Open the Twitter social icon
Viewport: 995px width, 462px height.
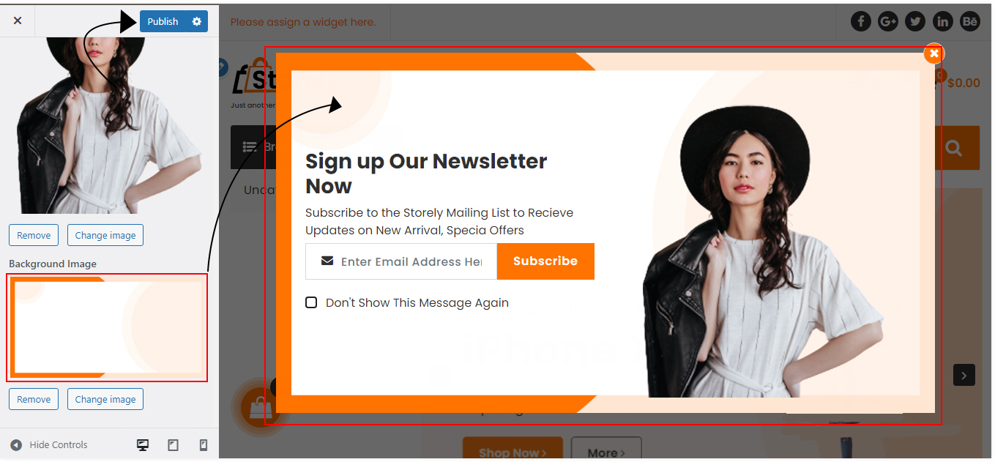pyautogui.click(x=915, y=21)
